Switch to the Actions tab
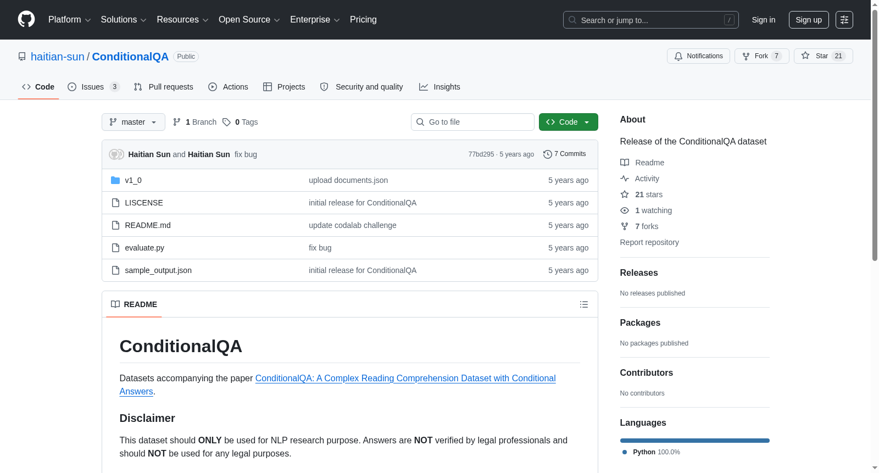The width and height of the screenshot is (879, 473). click(229, 87)
